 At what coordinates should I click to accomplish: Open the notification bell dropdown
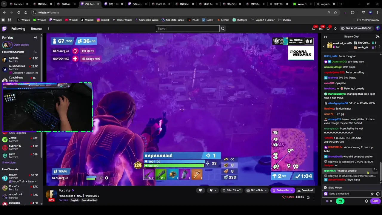pyautogui.click(x=212, y=190)
